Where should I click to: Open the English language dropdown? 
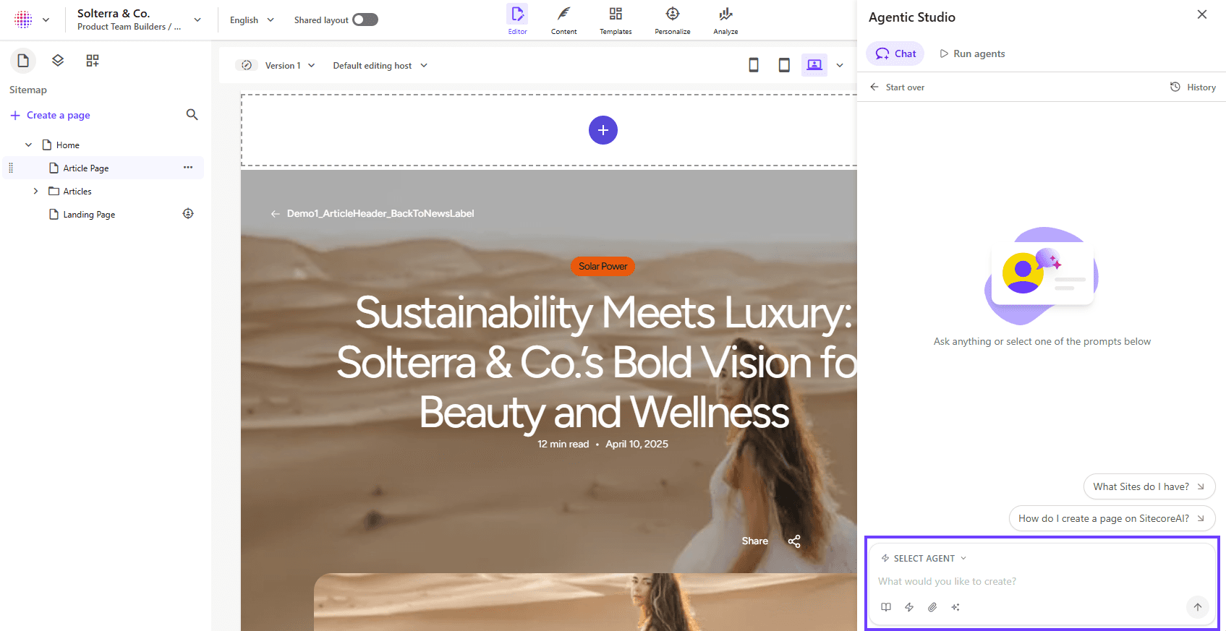click(252, 20)
